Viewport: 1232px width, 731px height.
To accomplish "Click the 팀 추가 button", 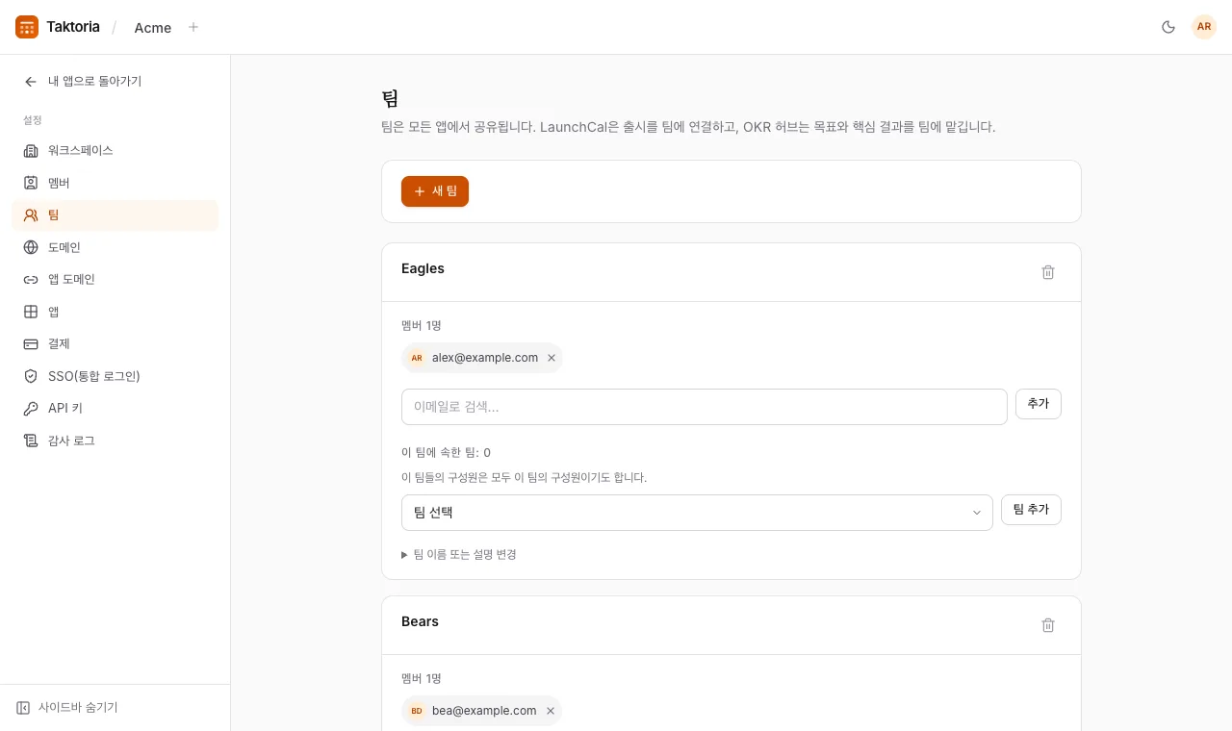I will tap(1032, 510).
